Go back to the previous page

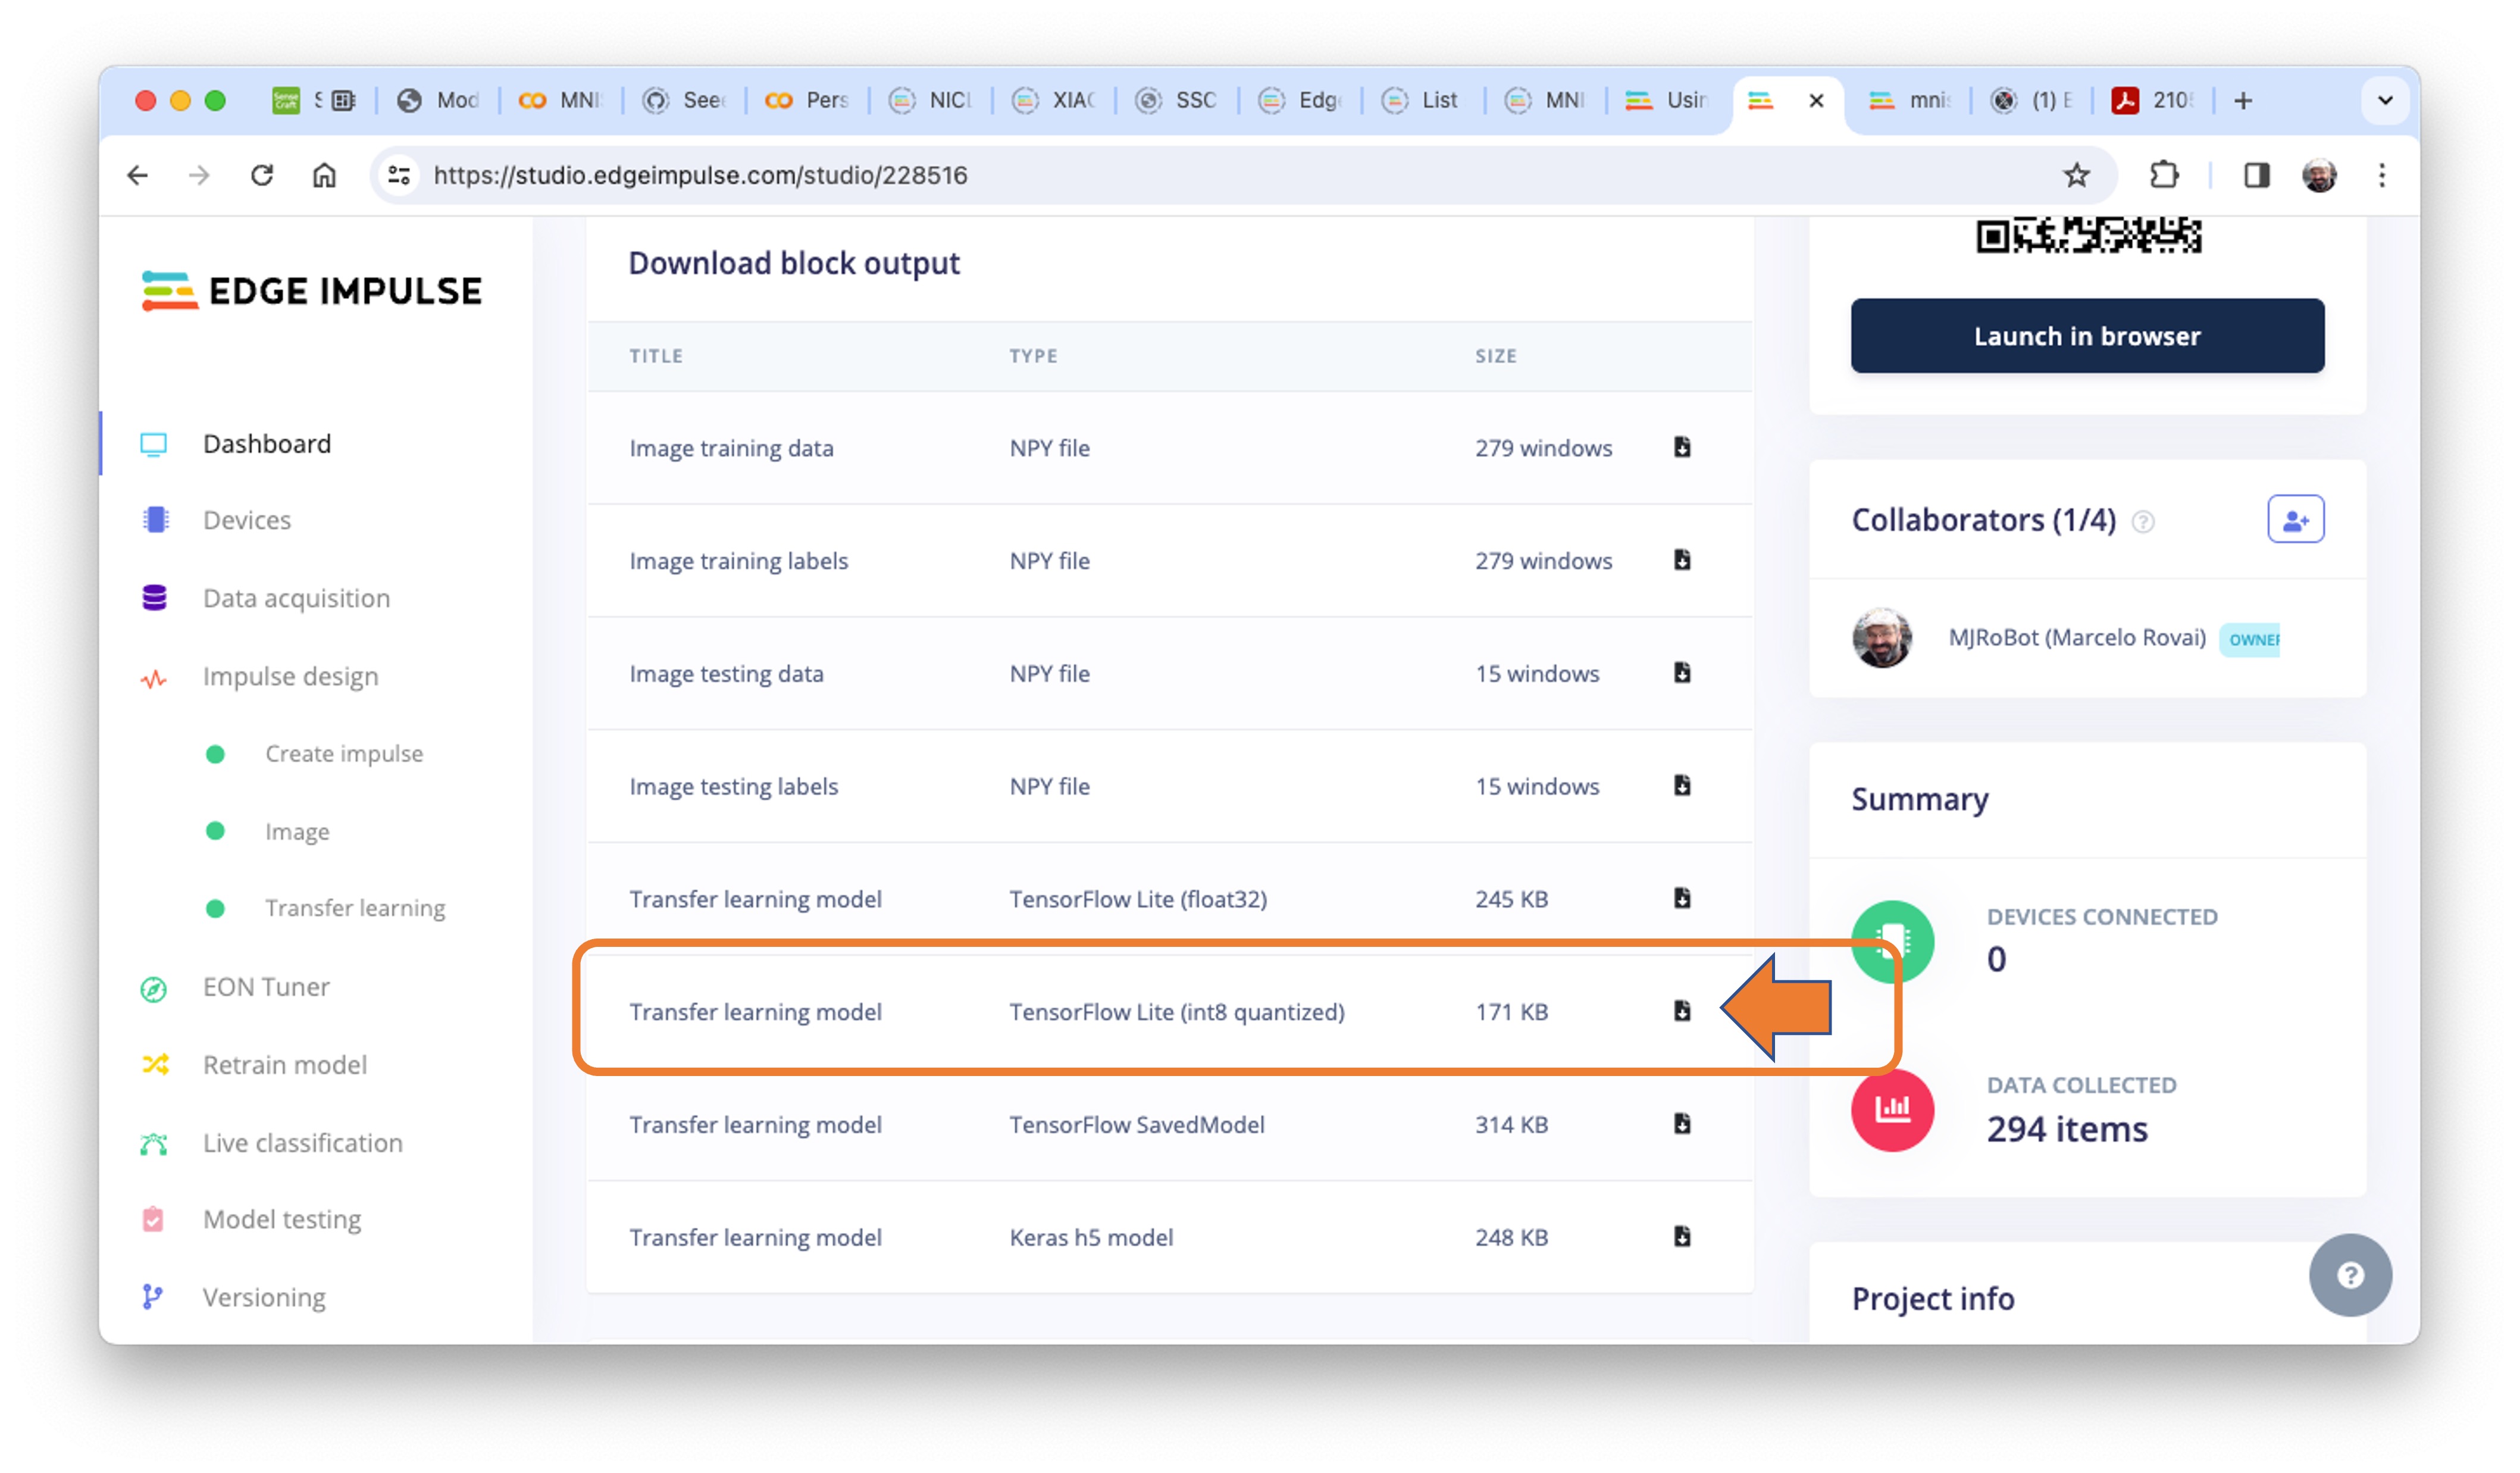(138, 176)
